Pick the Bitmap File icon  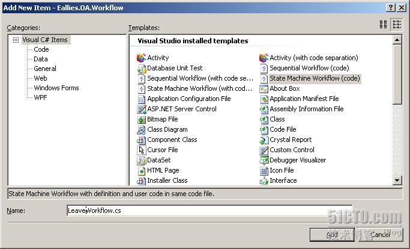[x=141, y=119]
